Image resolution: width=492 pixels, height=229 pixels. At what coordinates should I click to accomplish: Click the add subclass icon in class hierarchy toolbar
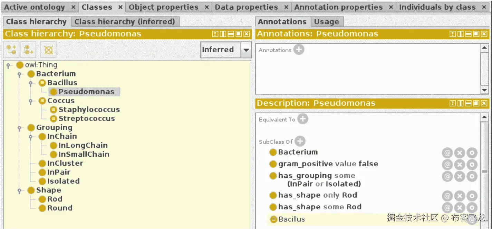[x=11, y=50]
